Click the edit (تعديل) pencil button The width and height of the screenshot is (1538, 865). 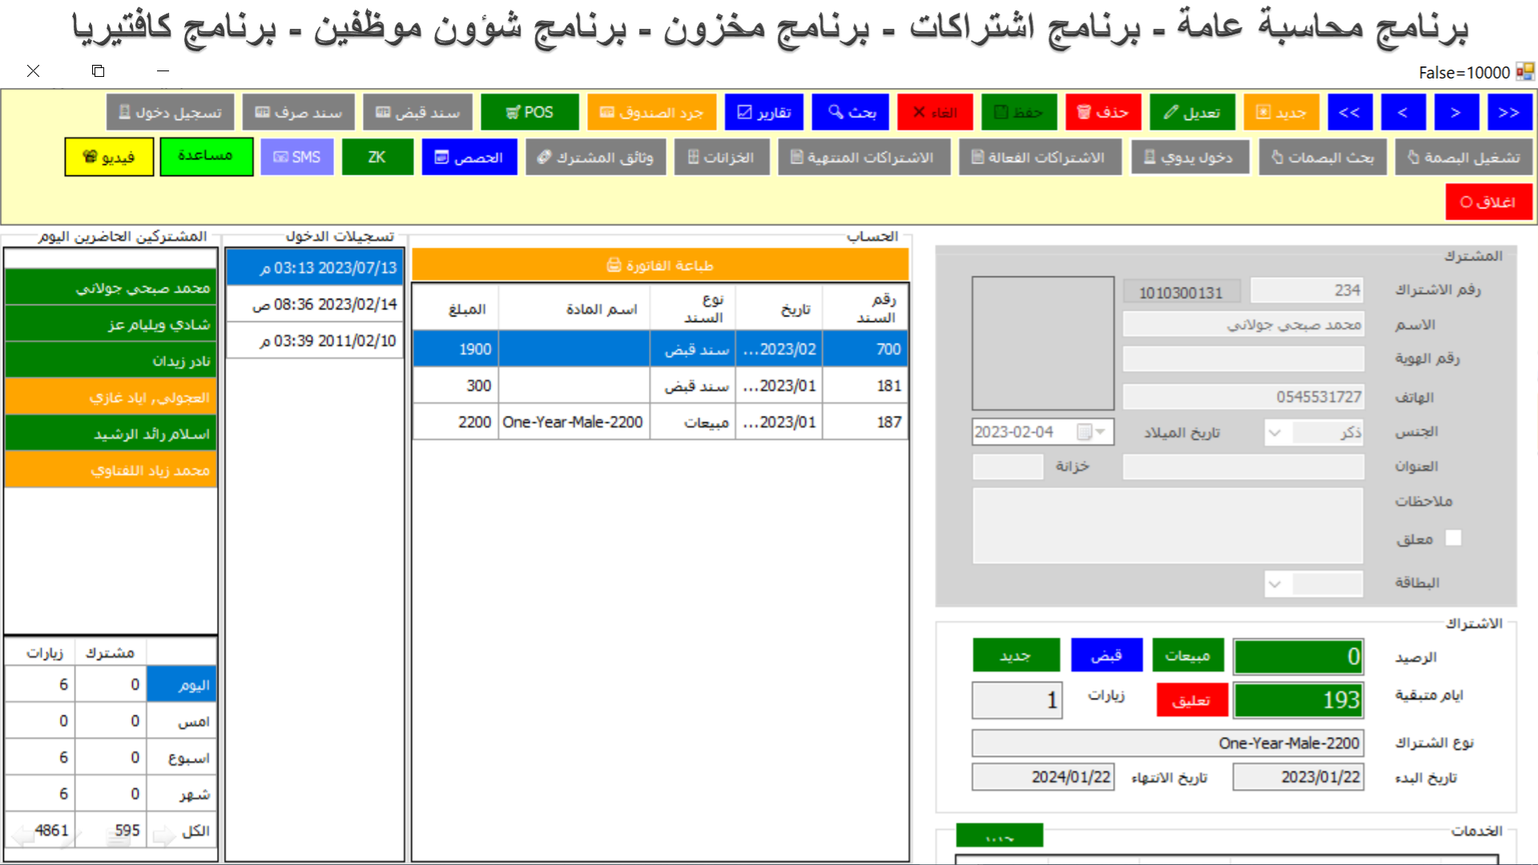[x=1192, y=112]
